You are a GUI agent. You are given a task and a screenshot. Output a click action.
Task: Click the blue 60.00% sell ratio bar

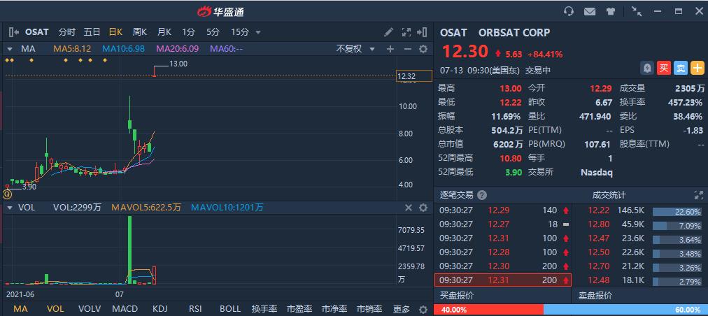click(626, 310)
